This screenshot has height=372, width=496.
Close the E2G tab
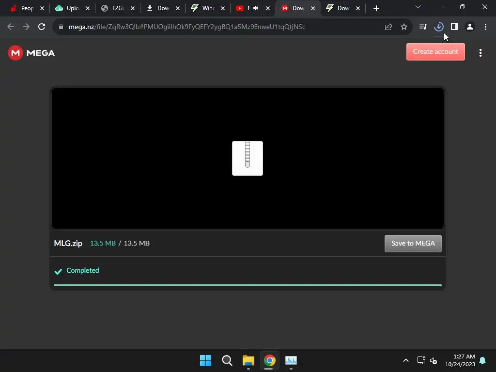tap(133, 8)
